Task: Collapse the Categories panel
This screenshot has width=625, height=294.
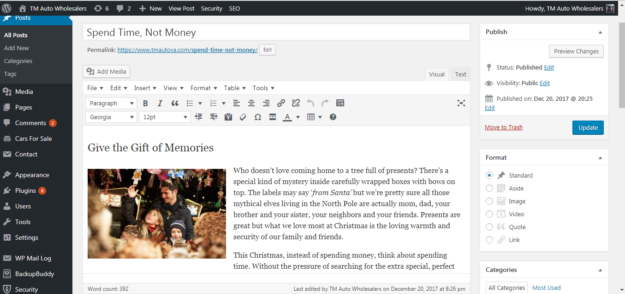Action: (x=600, y=270)
